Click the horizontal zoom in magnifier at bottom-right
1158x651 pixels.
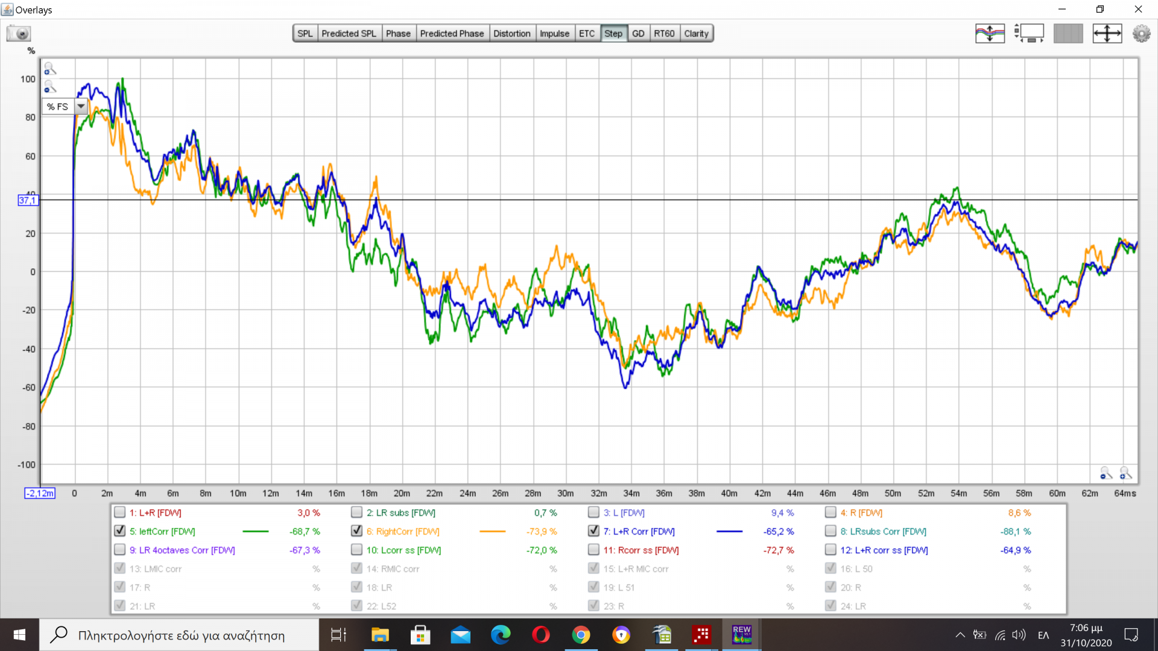[1125, 473]
